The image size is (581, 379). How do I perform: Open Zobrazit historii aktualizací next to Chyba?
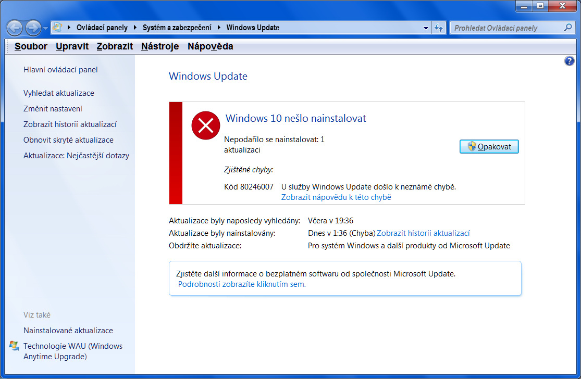[x=423, y=233]
